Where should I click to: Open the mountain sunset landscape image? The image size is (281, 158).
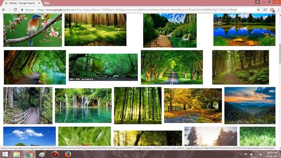coord(250,105)
